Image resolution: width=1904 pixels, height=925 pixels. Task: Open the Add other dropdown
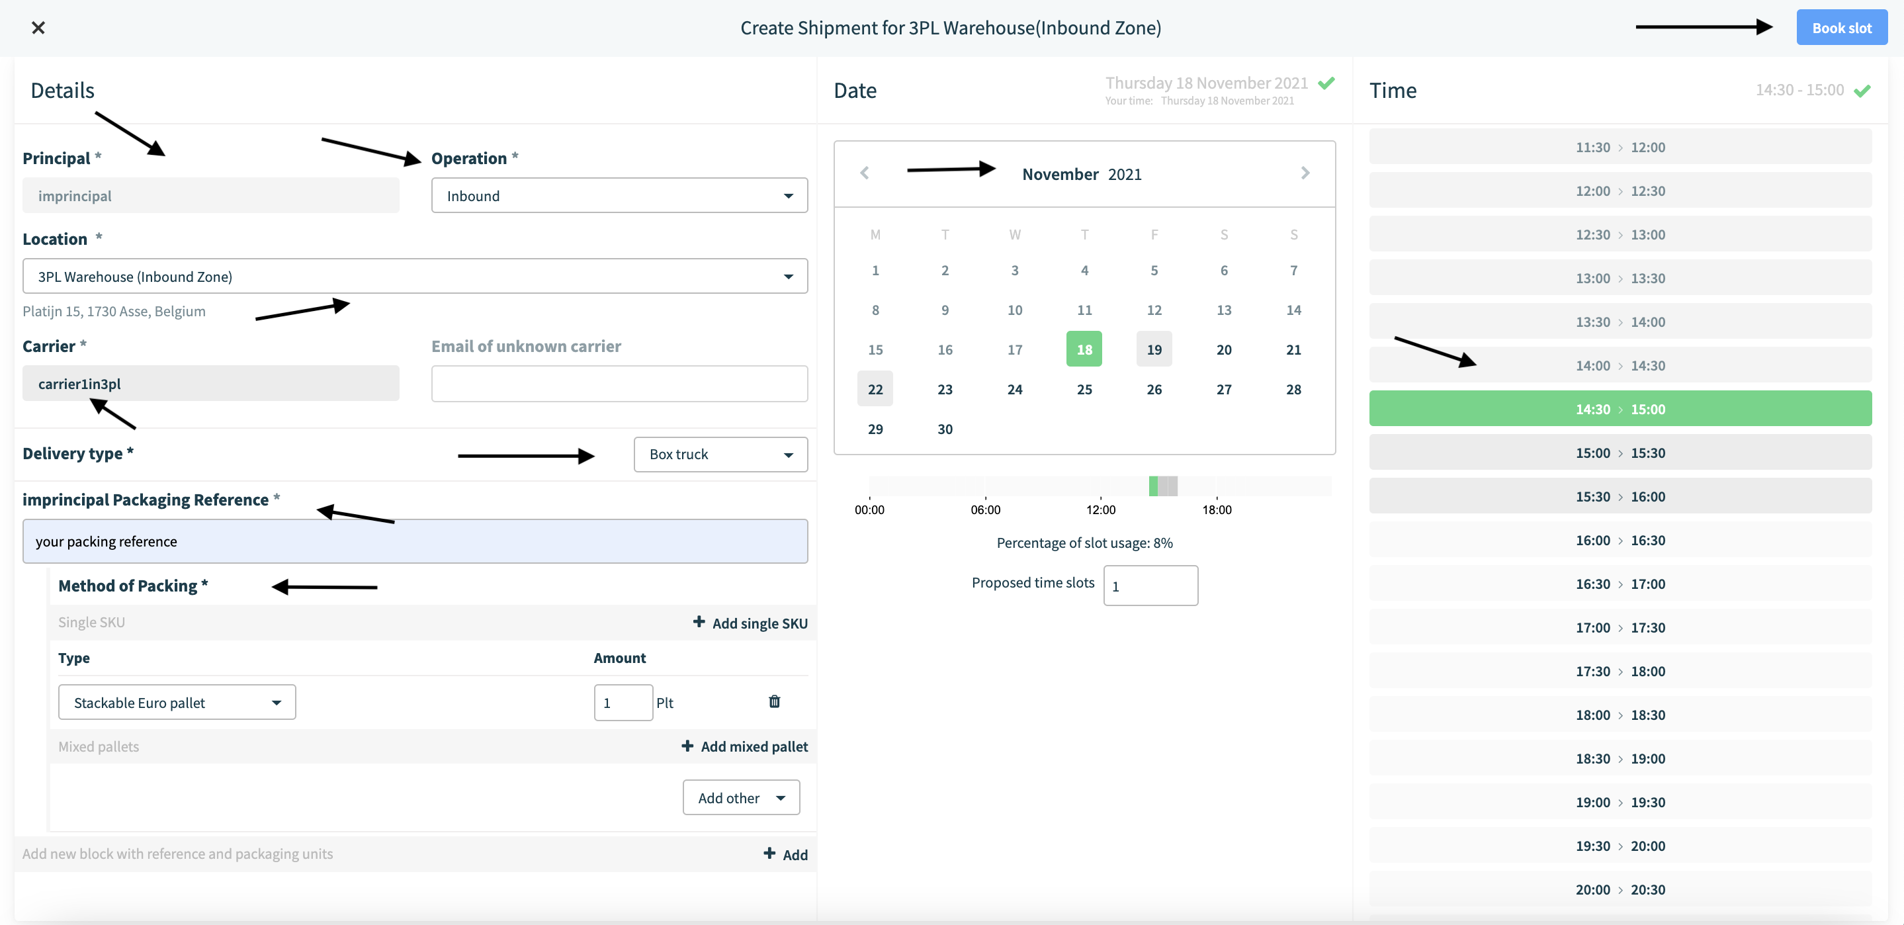tap(740, 797)
